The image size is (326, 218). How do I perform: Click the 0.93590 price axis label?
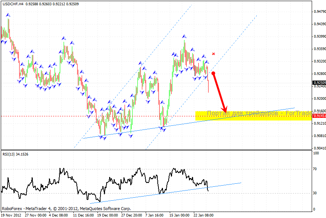[x=320, y=49]
